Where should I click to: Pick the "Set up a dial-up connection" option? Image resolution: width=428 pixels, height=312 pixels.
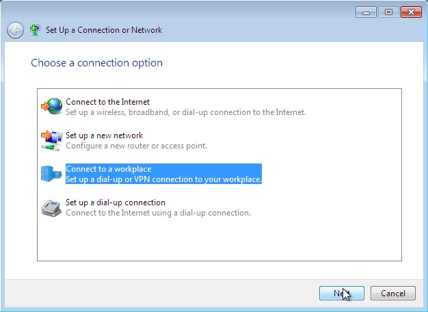click(x=116, y=203)
